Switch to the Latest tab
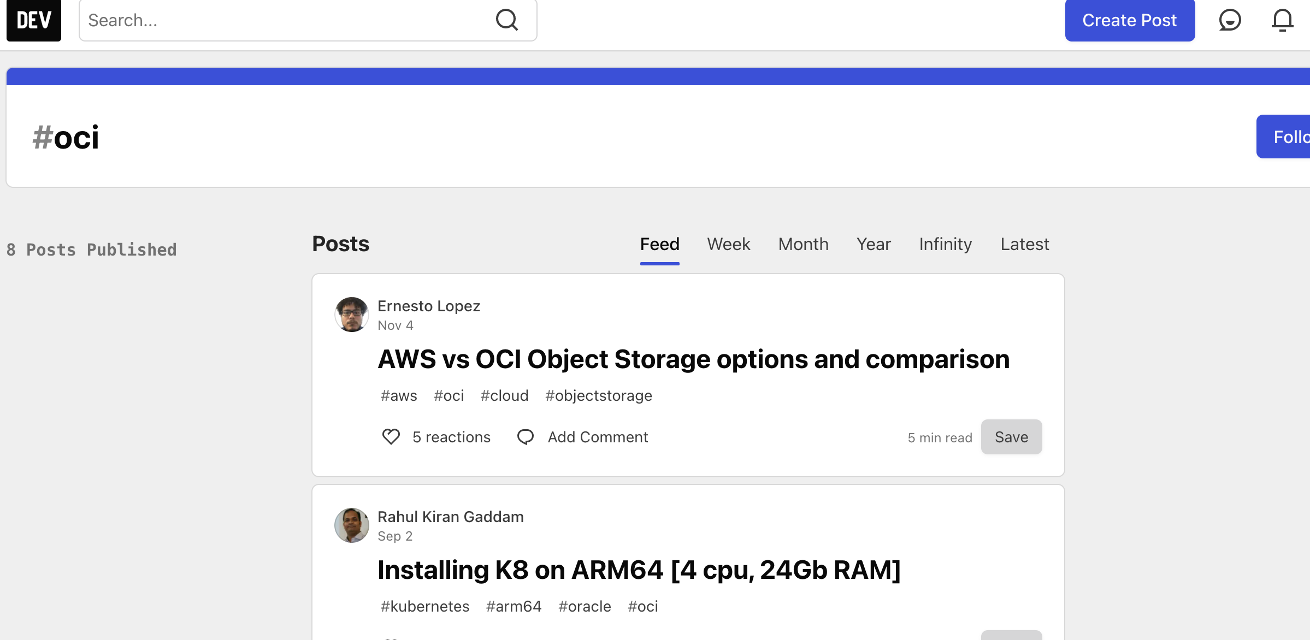 click(1024, 244)
